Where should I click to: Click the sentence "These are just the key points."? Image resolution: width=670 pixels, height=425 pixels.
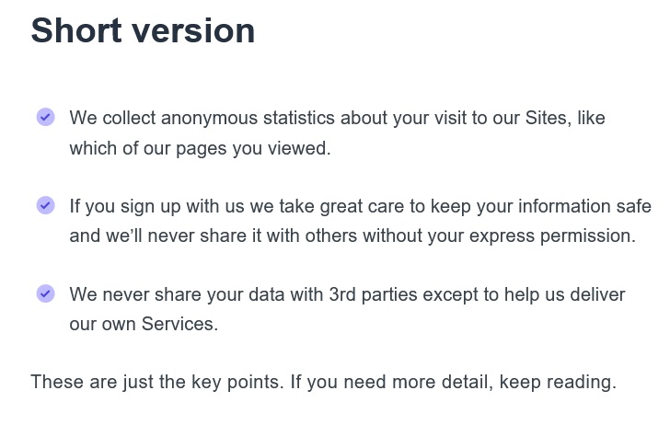pyautogui.click(x=157, y=382)
